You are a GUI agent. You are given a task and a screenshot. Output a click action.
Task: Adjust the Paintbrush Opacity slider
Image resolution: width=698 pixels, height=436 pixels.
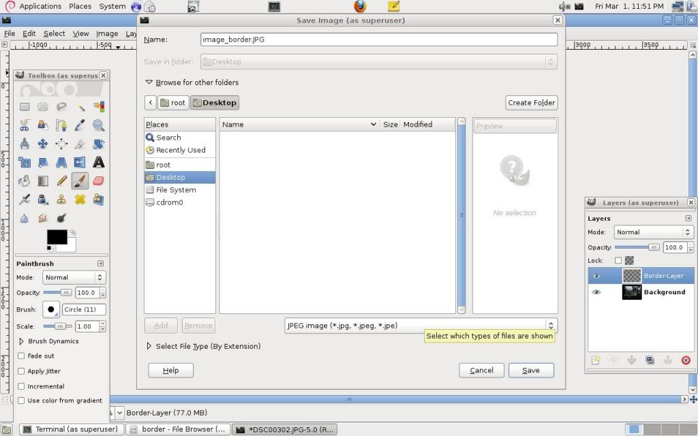click(58, 293)
